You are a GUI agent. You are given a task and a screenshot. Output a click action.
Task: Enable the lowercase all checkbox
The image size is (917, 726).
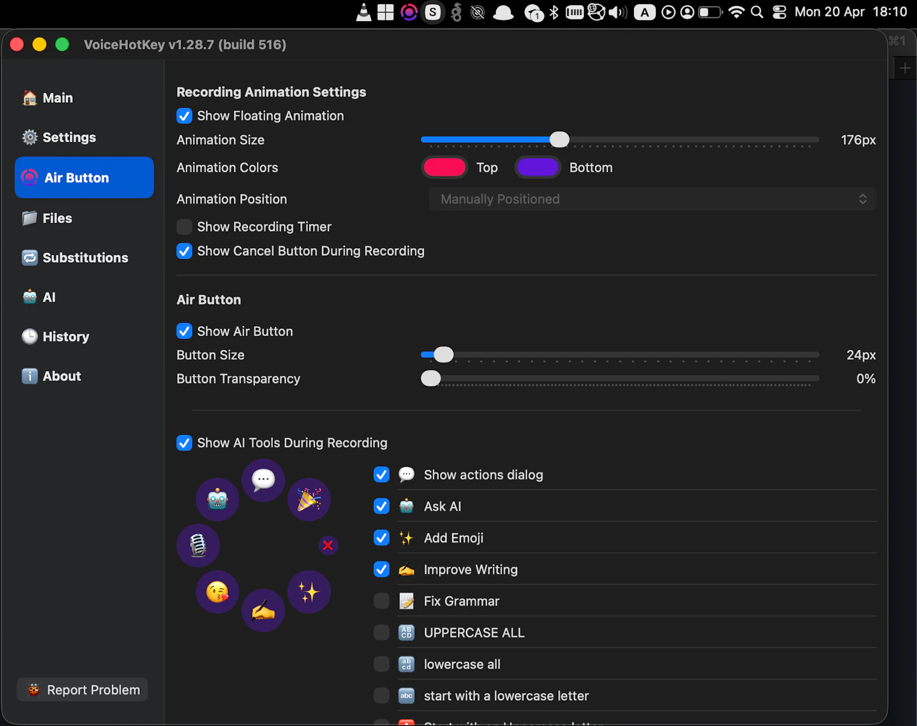tap(382, 664)
